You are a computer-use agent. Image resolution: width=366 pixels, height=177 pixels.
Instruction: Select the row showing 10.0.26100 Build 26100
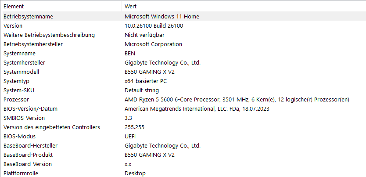pyautogui.click(x=154, y=25)
